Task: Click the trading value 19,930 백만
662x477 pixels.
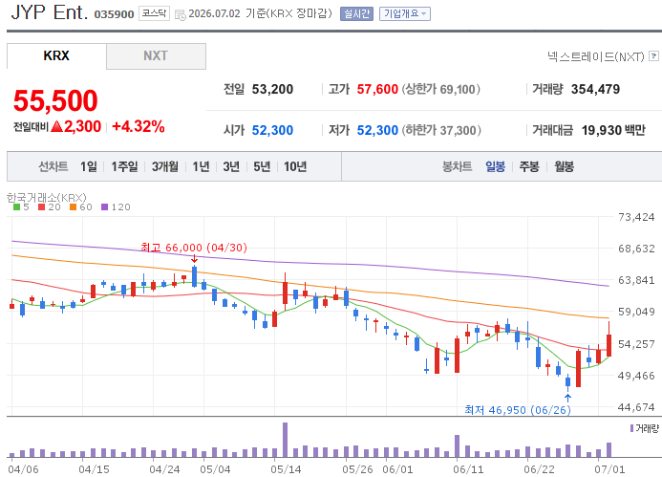Action: (613, 130)
